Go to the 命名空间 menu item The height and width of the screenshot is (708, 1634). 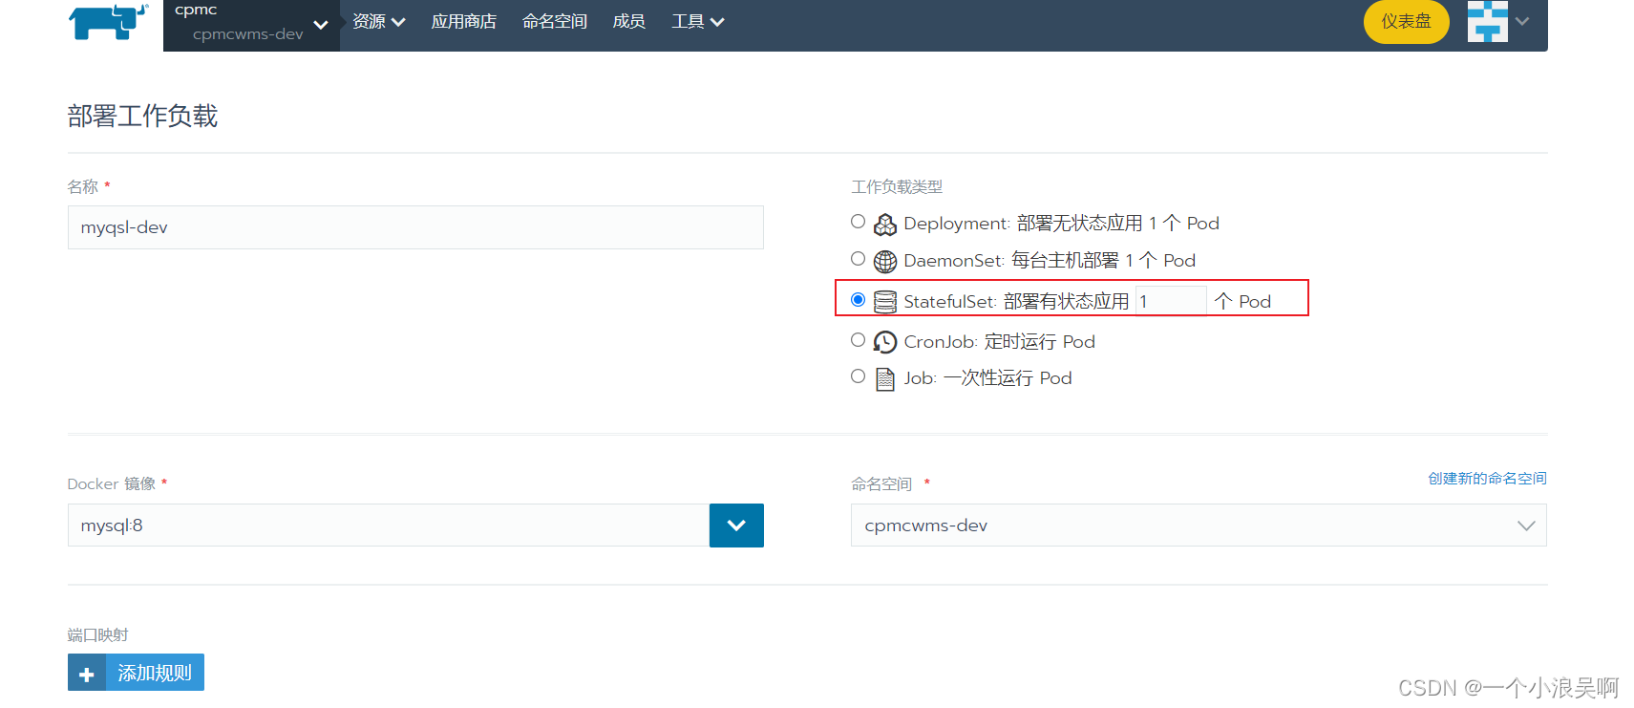[x=555, y=22]
